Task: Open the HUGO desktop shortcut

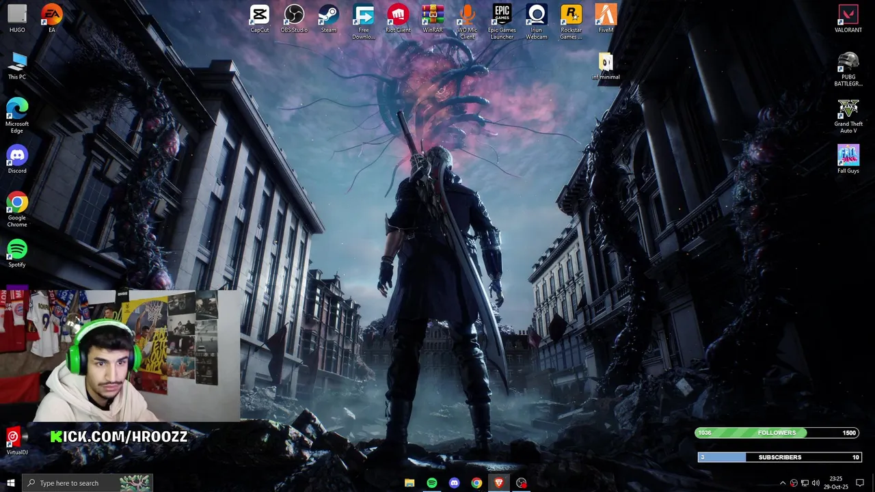Action: tap(17, 18)
